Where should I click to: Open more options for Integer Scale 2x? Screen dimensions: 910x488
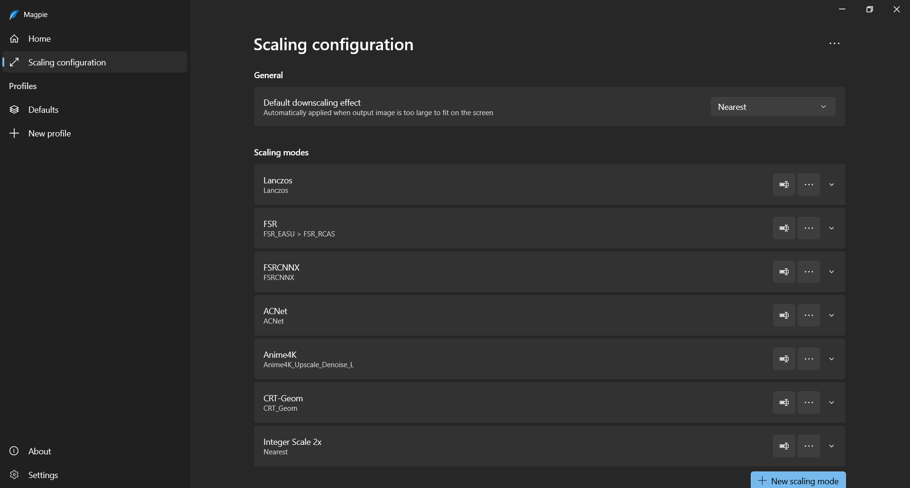(809, 446)
